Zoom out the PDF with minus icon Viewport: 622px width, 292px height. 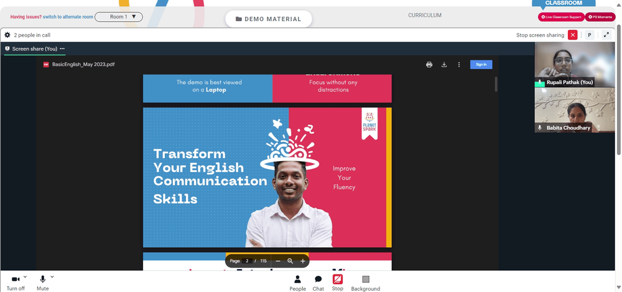click(277, 261)
